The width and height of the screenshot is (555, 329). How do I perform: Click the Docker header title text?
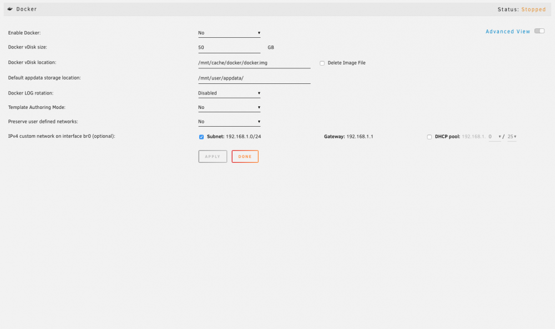[x=27, y=9]
